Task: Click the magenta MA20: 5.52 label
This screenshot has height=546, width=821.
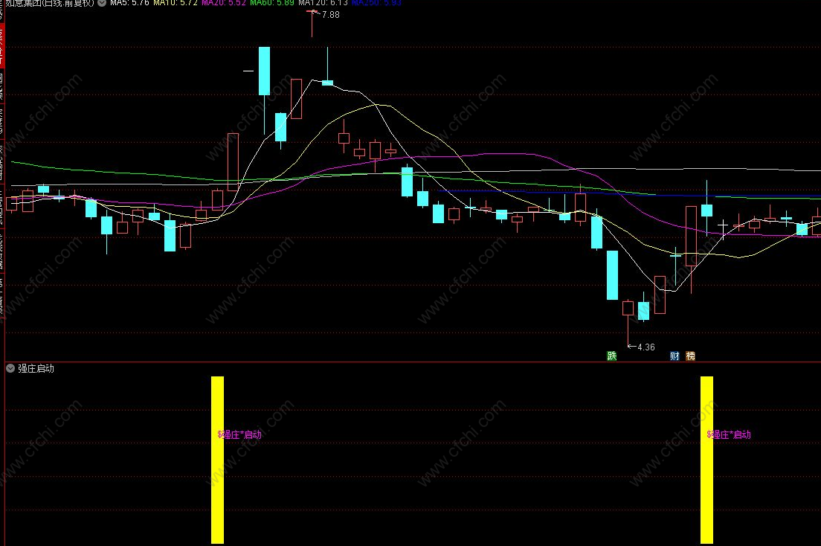Action: point(224,3)
